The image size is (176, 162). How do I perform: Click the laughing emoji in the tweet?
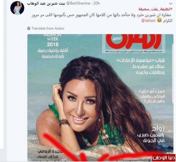[x=159, y=20]
